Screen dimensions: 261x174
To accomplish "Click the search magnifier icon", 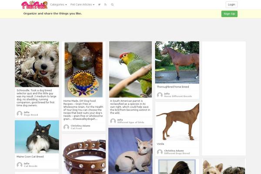I will tap(112, 5).
